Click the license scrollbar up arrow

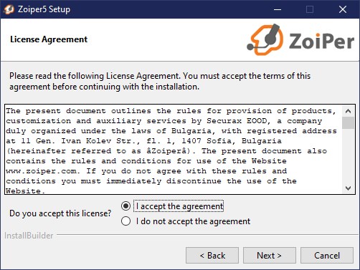[x=348, y=111]
